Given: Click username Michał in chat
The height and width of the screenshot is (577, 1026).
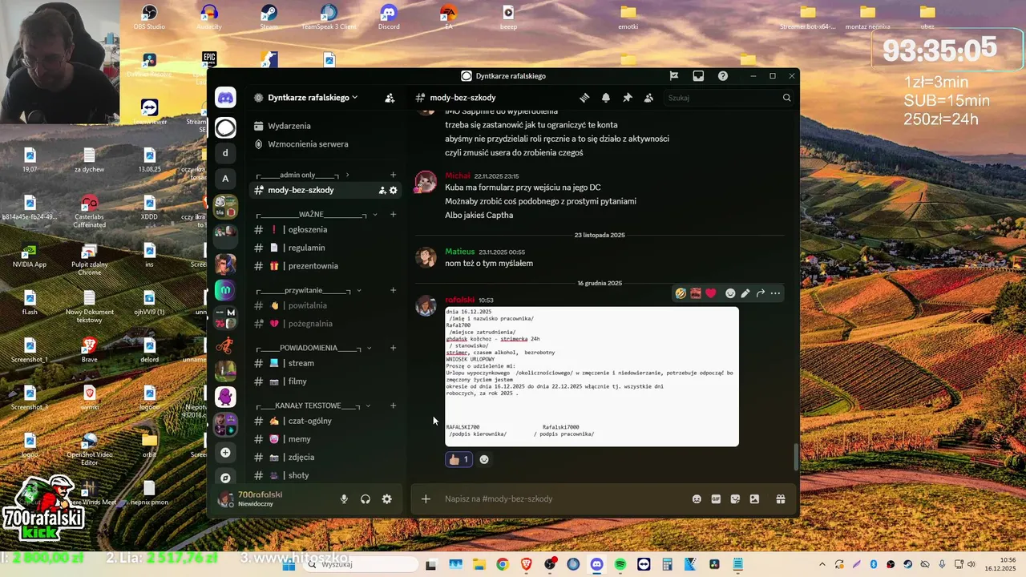Looking at the screenshot, I should tap(458, 176).
